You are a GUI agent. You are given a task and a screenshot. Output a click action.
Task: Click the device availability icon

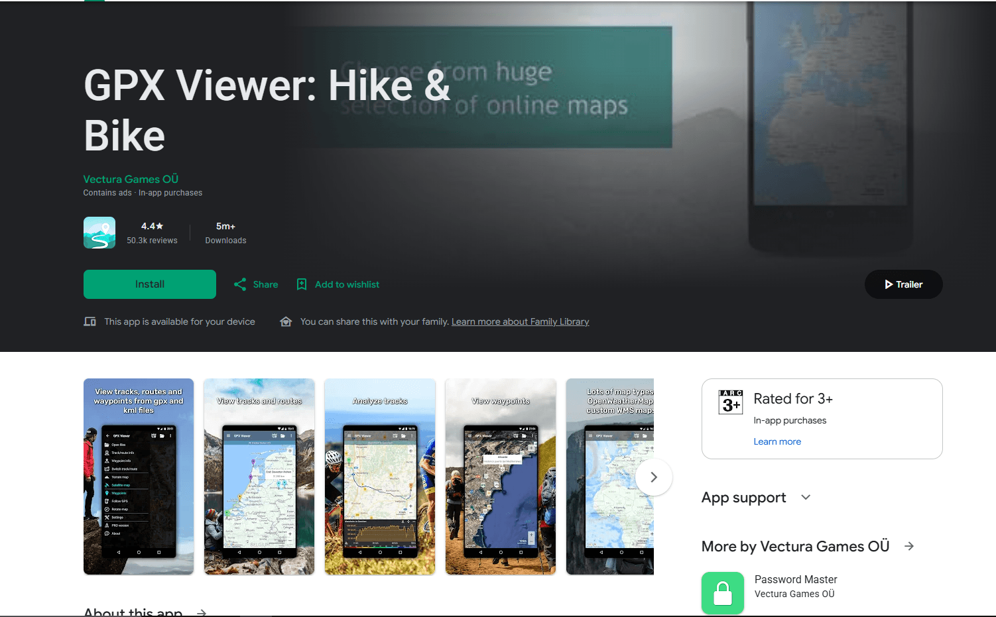(x=90, y=321)
